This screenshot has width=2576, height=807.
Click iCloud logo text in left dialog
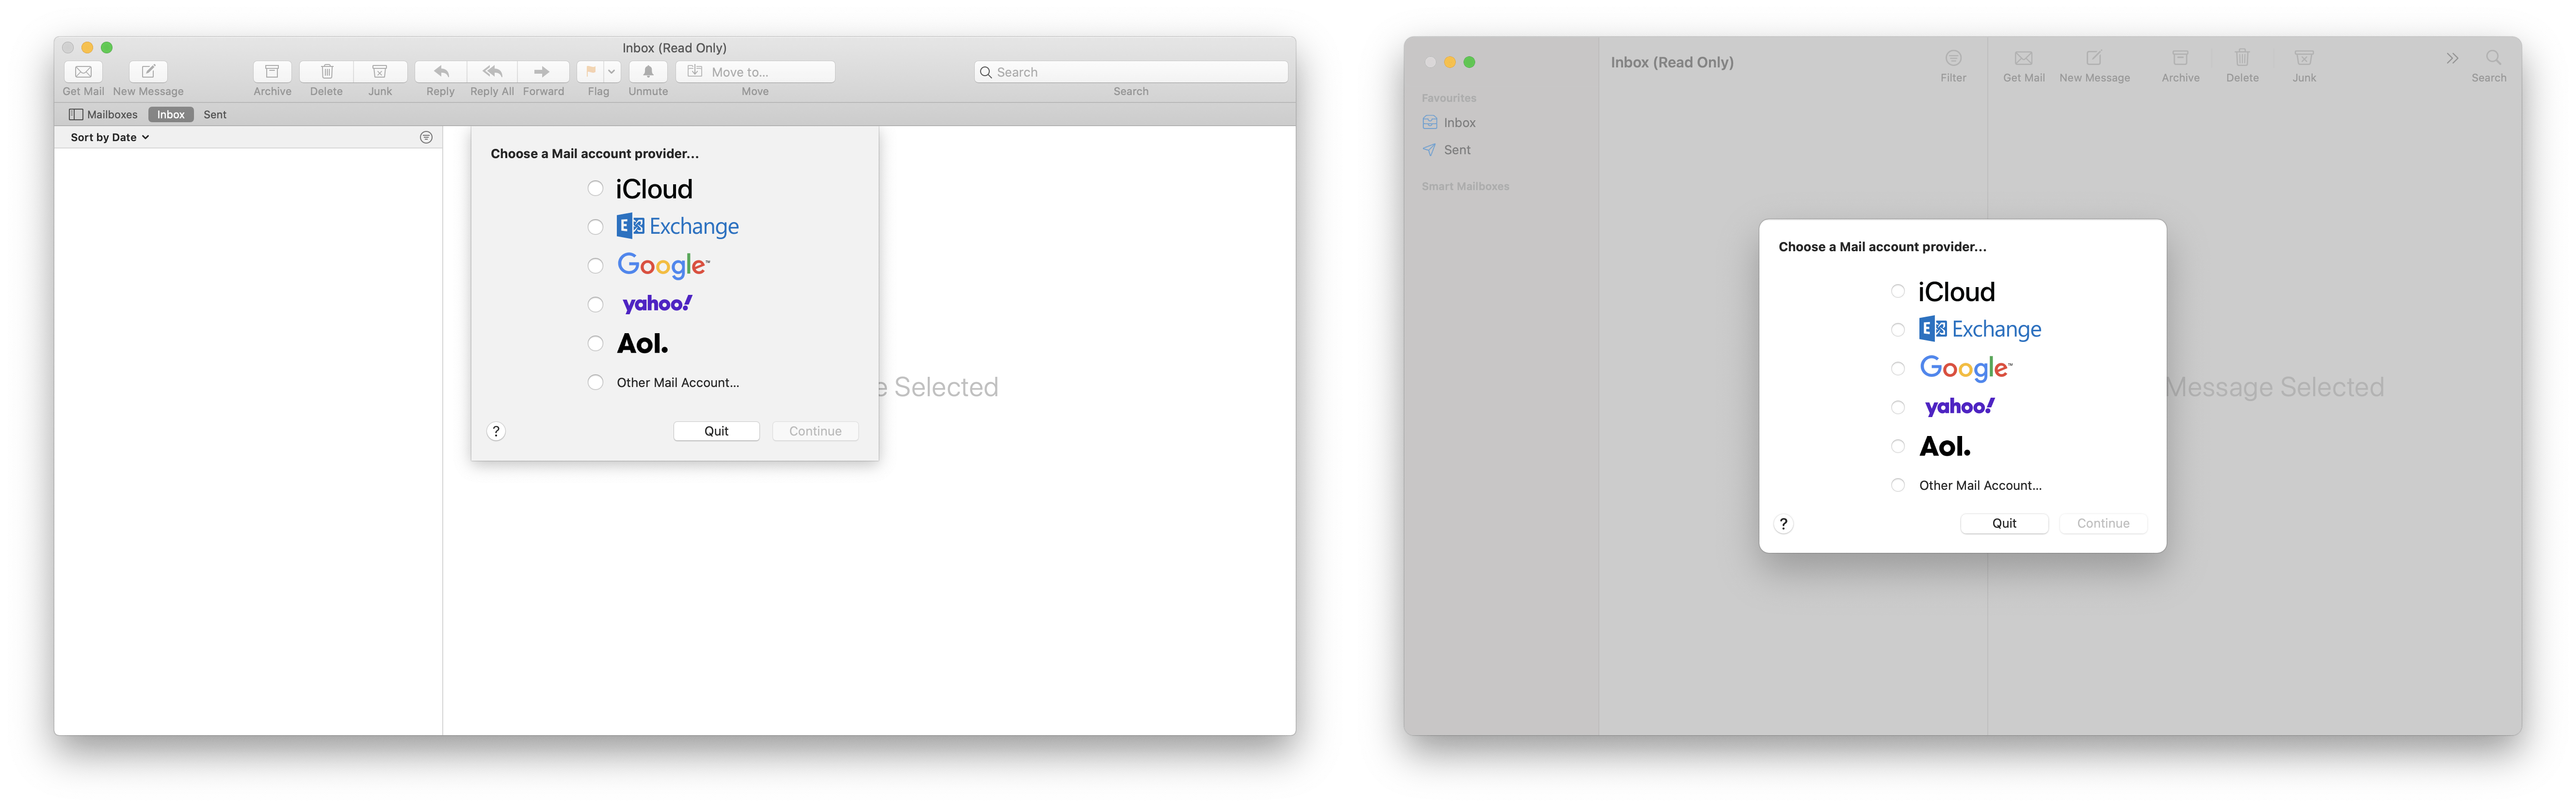coord(654,189)
